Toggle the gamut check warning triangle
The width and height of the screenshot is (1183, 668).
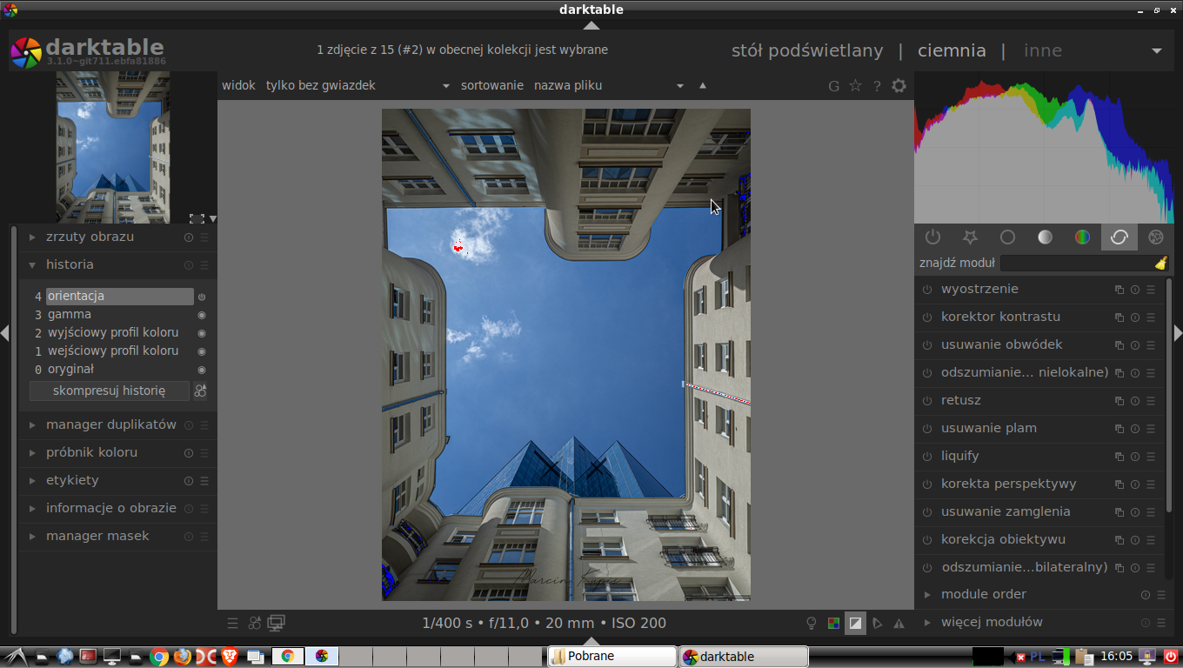pyautogui.click(x=899, y=623)
